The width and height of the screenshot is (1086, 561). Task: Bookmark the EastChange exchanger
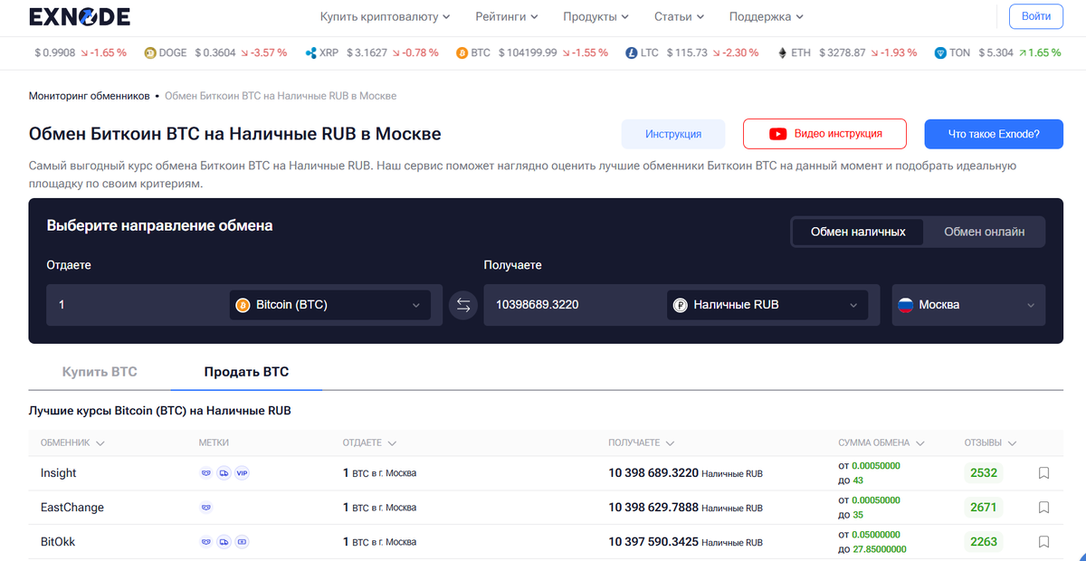point(1043,508)
